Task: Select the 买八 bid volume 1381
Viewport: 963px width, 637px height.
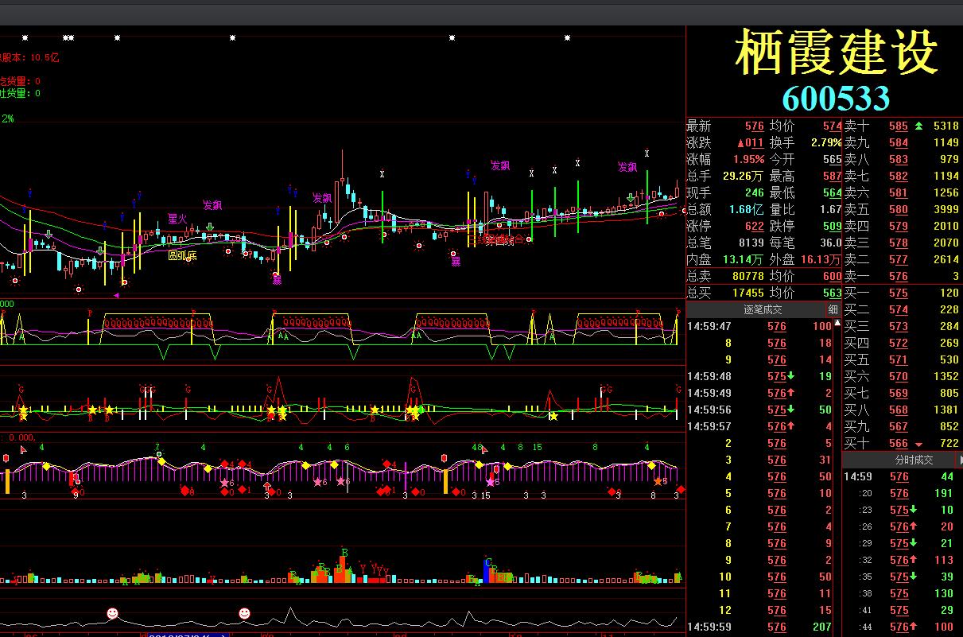Action: coord(946,410)
